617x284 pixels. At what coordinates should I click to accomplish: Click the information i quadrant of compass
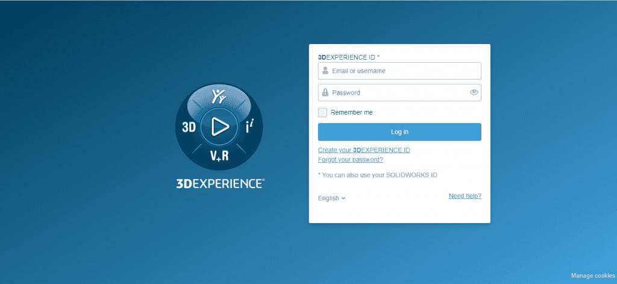coord(249,127)
